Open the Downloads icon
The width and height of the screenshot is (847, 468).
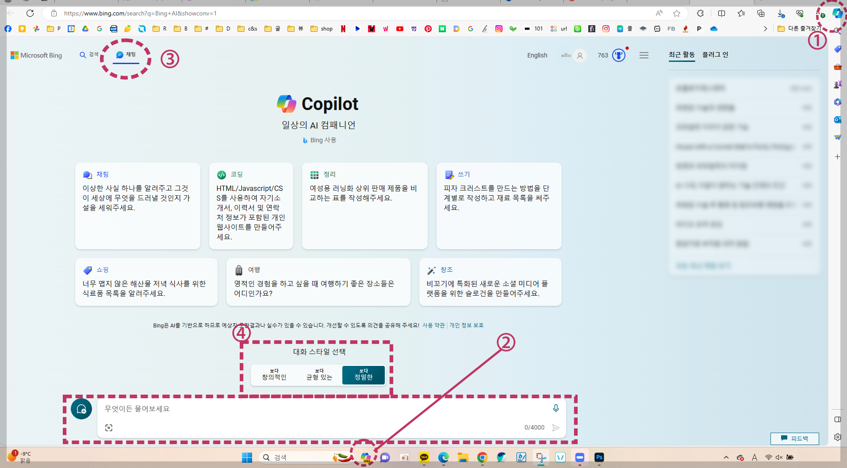point(781,14)
